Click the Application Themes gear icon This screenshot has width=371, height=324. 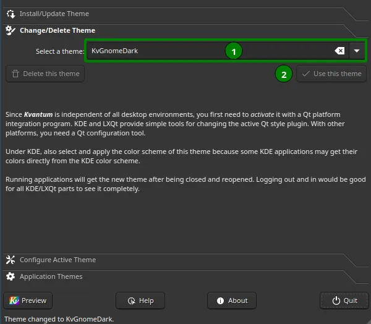pyautogui.click(x=11, y=276)
